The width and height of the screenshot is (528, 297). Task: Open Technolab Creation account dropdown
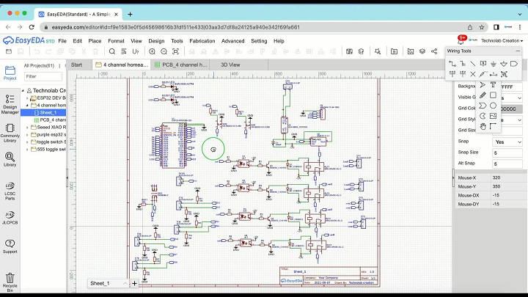tap(502, 40)
